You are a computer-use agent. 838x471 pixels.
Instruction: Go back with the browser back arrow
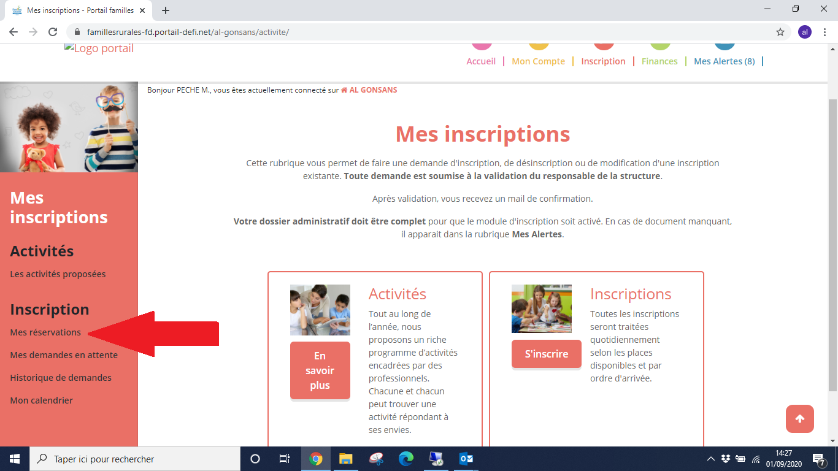click(13, 32)
